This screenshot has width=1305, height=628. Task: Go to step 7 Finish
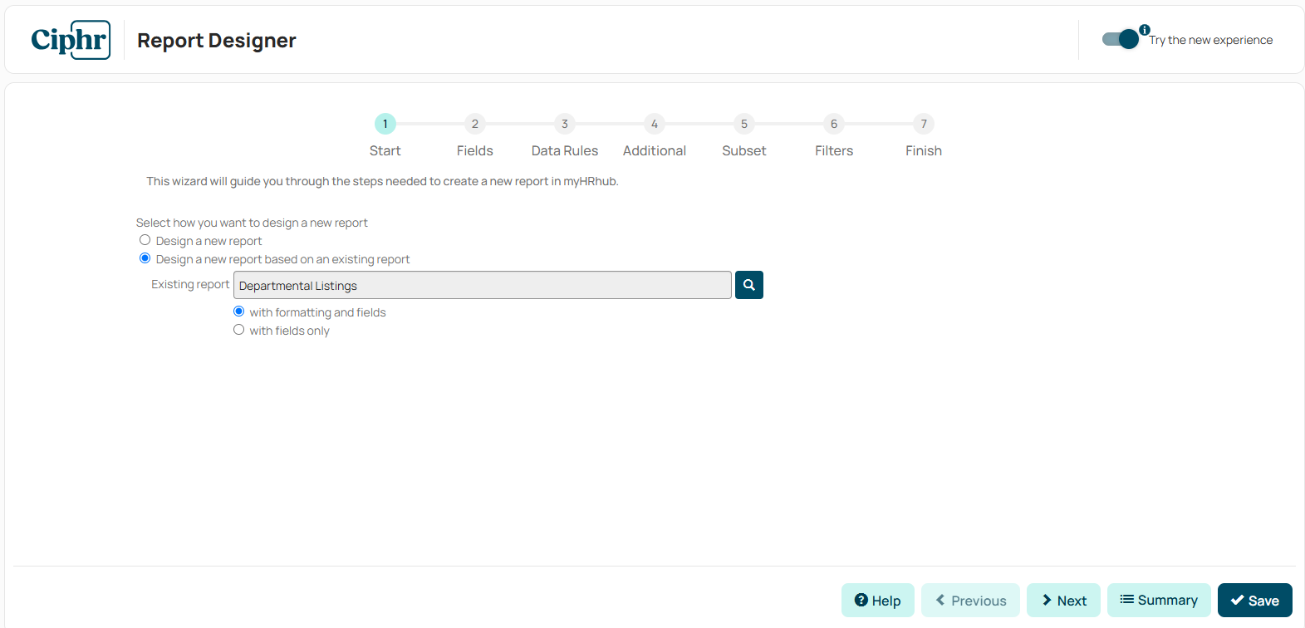coord(924,124)
